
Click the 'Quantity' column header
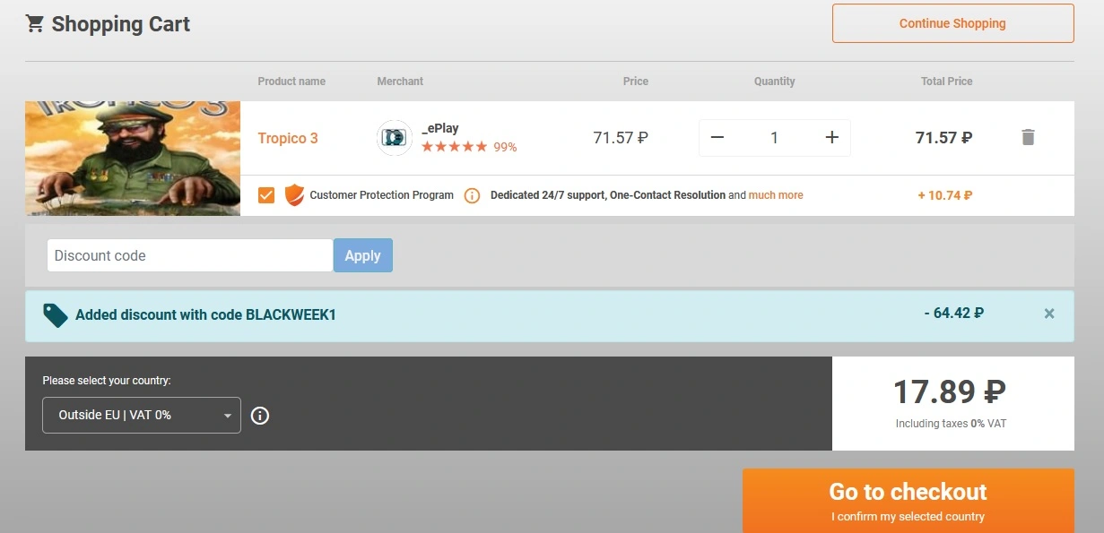775,82
